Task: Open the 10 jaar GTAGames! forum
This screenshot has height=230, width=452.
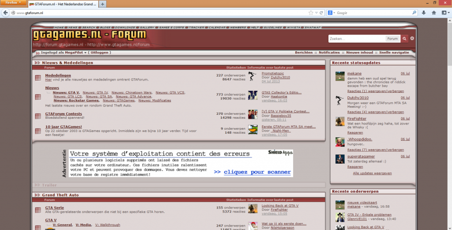Action: click(64, 127)
